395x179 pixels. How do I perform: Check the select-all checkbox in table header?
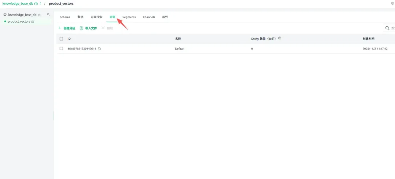(x=61, y=39)
